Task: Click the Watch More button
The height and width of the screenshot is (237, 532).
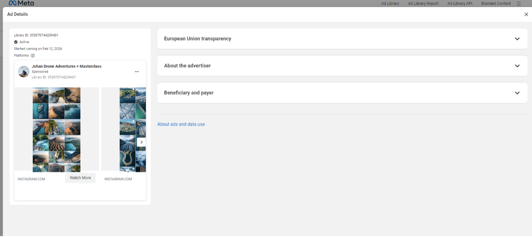Action: click(x=80, y=178)
